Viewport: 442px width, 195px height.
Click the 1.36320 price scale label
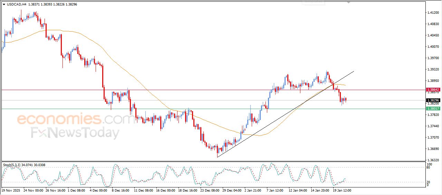coord(433,160)
